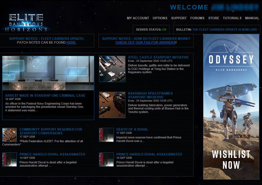Click the 'An officer in the Federal Navy' summary

click(x=45, y=107)
